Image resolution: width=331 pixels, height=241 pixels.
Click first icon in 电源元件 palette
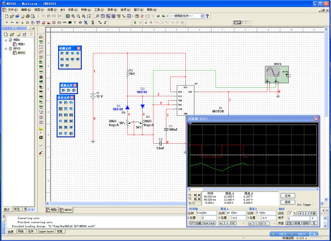pyautogui.click(x=62, y=53)
